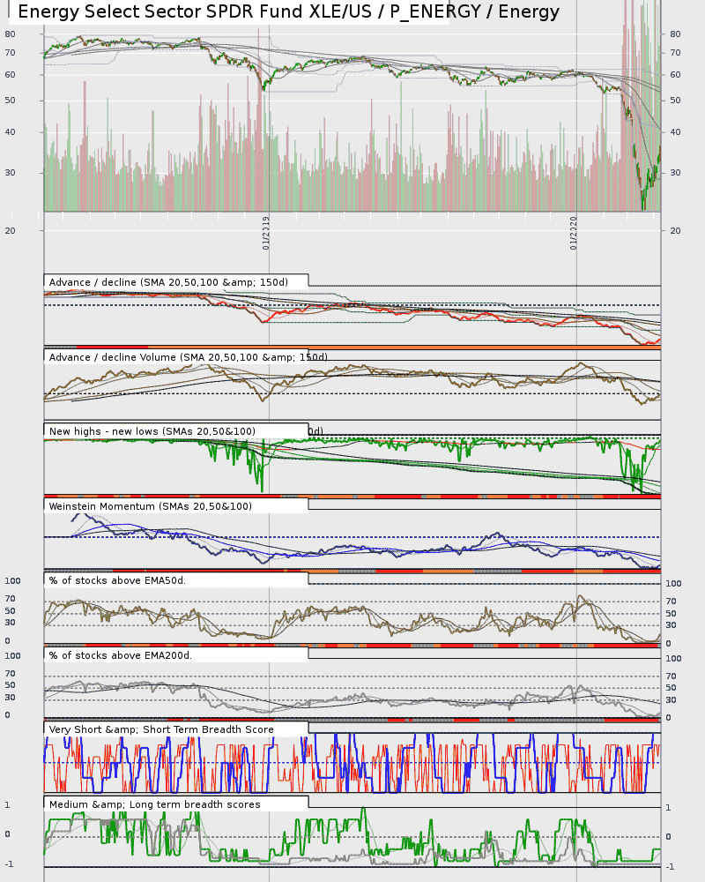Click the 20 price label on the left axis

pos(10,230)
